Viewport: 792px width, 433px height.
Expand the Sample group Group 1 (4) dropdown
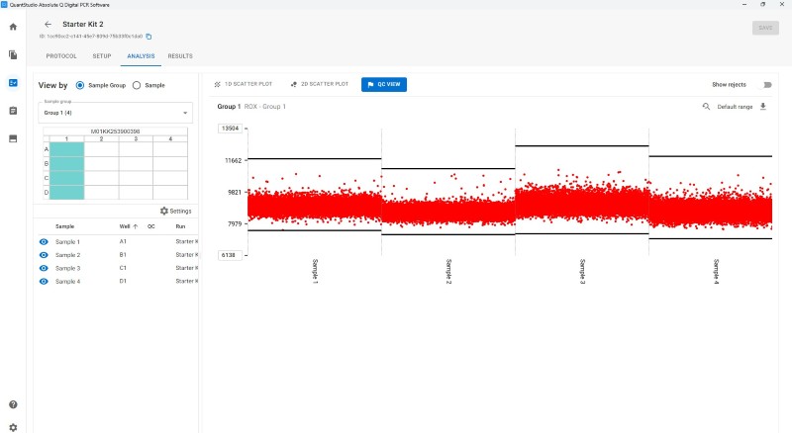[116, 113]
